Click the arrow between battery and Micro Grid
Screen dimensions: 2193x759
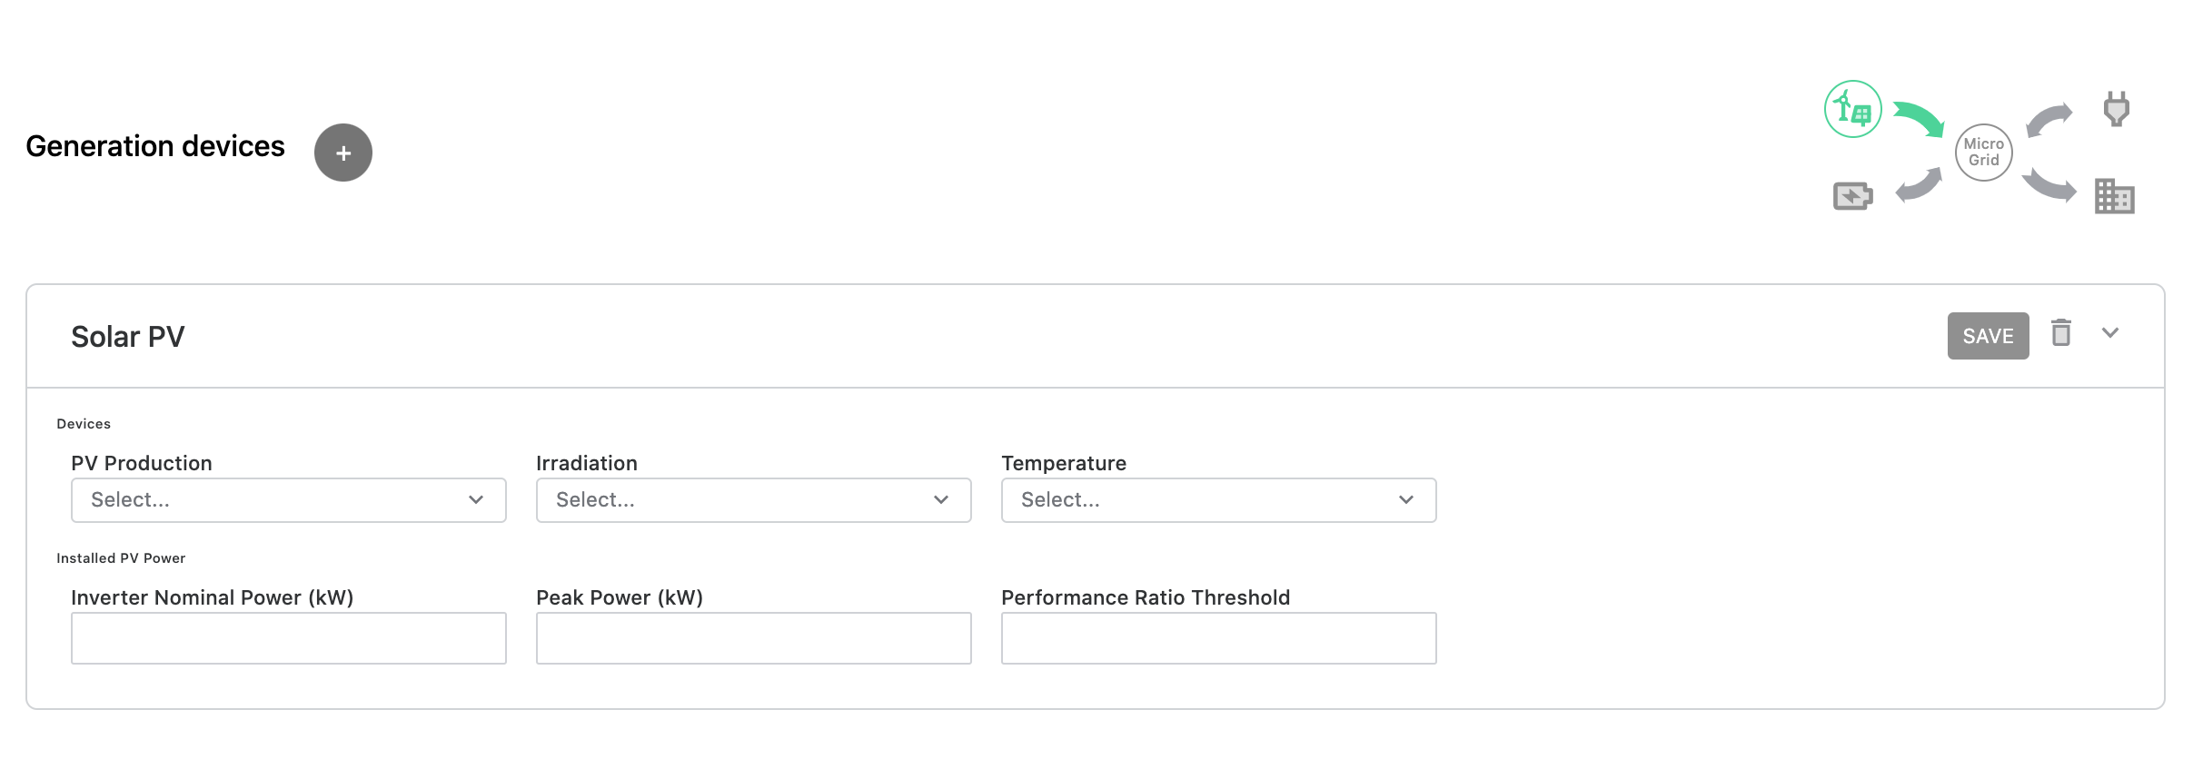click(1919, 185)
